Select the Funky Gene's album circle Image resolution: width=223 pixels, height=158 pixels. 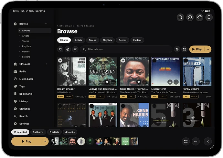tap(186, 60)
